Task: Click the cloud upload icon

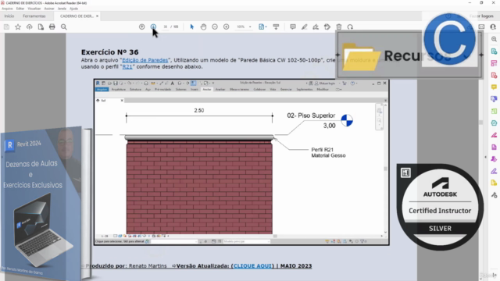Action: coord(30,27)
